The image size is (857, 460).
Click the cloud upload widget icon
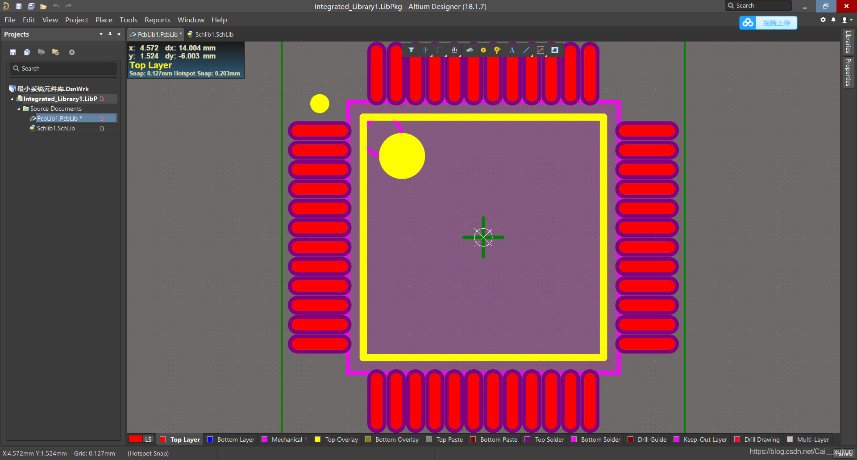[x=748, y=23]
